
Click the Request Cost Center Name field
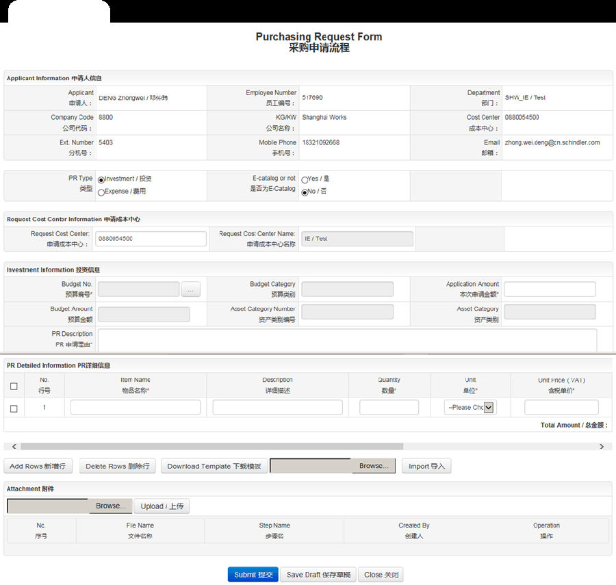[357, 239]
